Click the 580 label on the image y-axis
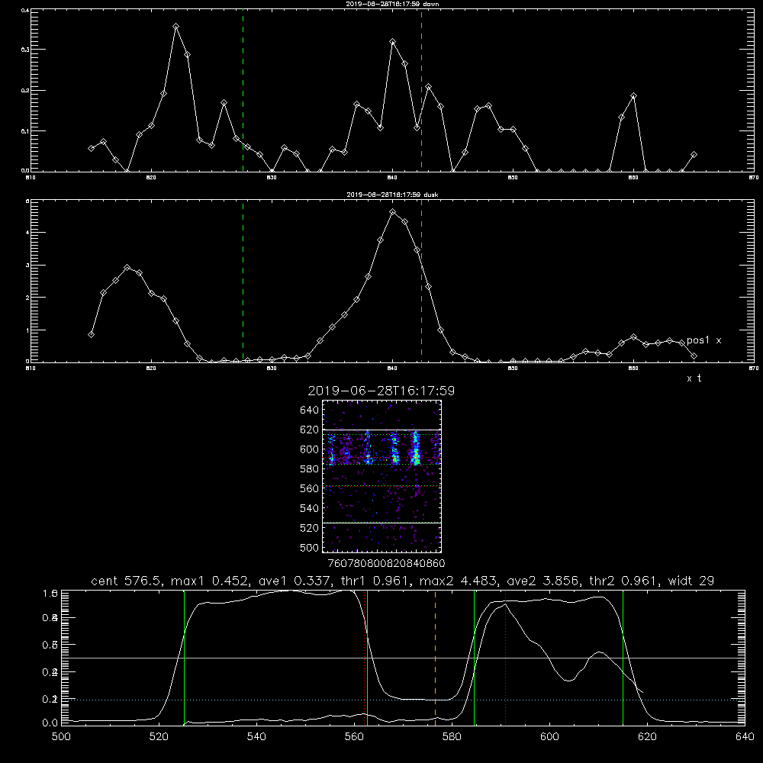 (x=310, y=468)
